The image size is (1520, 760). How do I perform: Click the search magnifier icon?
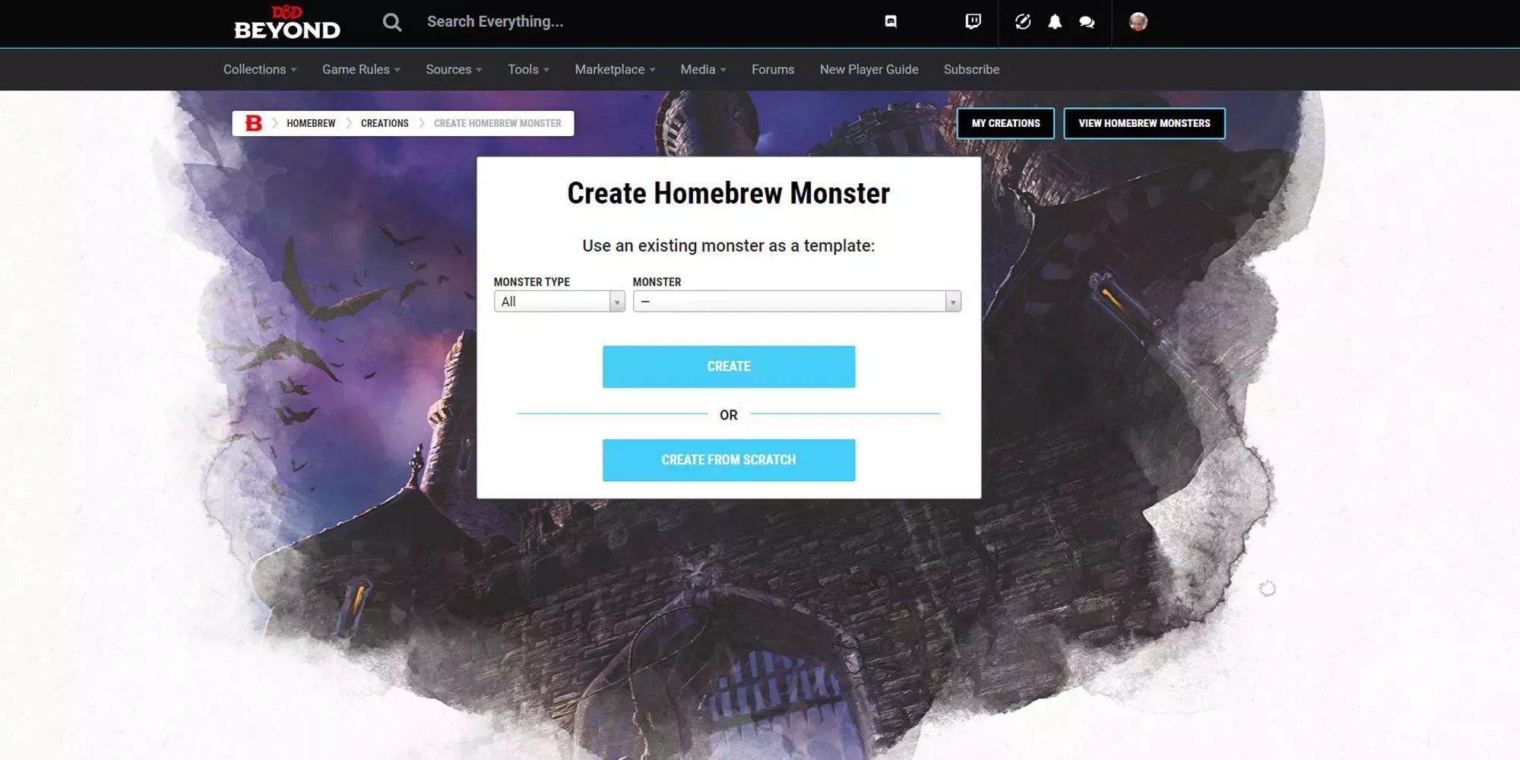[x=391, y=22]
